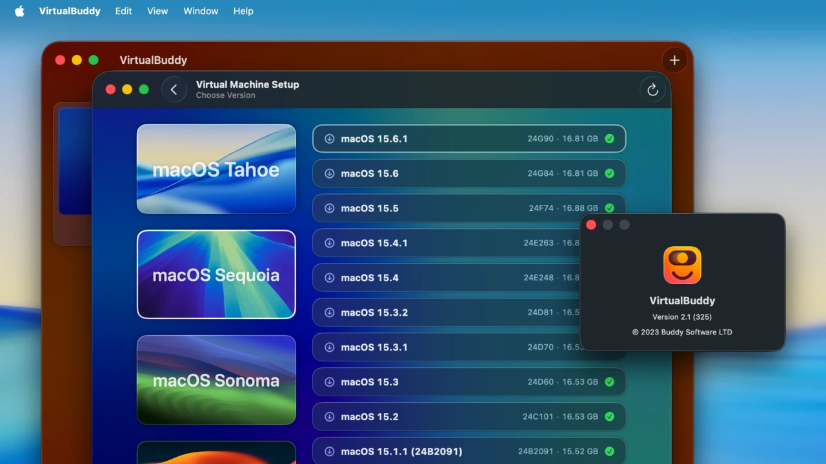826x464 pixels.
Task: Click the refresh icon in the setup window
Action: point(652,90)
